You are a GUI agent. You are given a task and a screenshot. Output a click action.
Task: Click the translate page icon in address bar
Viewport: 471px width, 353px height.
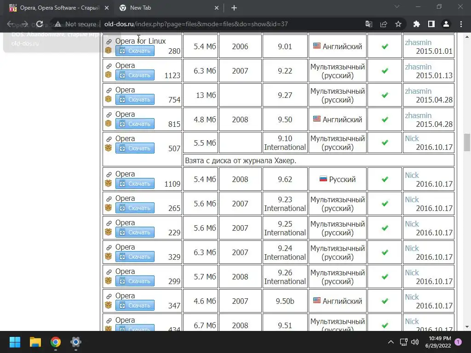368,24
